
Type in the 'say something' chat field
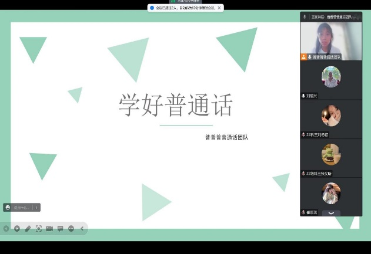coord(22,207)
